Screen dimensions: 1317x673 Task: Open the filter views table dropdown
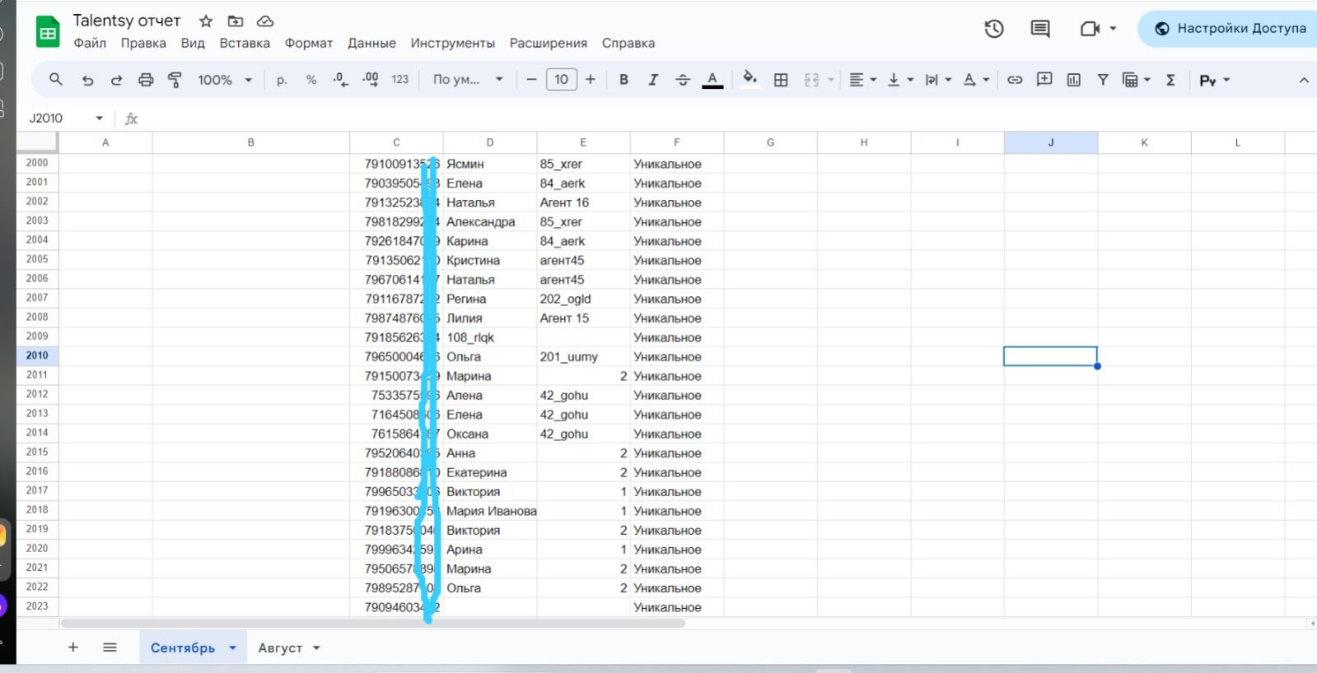point(1136,80)
